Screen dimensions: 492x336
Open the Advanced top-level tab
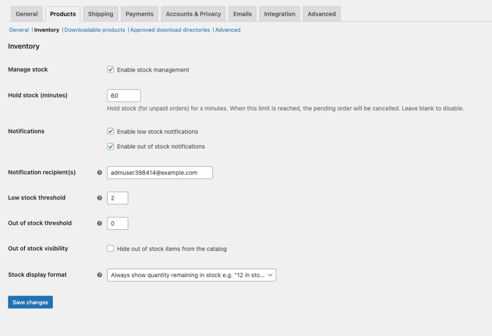[x=321, y=14]
